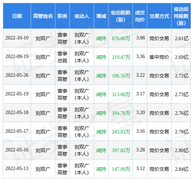Screen dimensions: 191x181
Task: Select the 2022-09-19 date cell
Action: point(17,57)
